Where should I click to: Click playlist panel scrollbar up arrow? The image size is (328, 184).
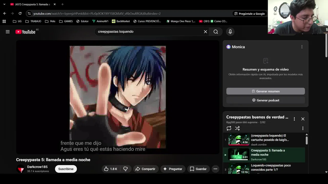pyautogui.click(x=306, y=134)
